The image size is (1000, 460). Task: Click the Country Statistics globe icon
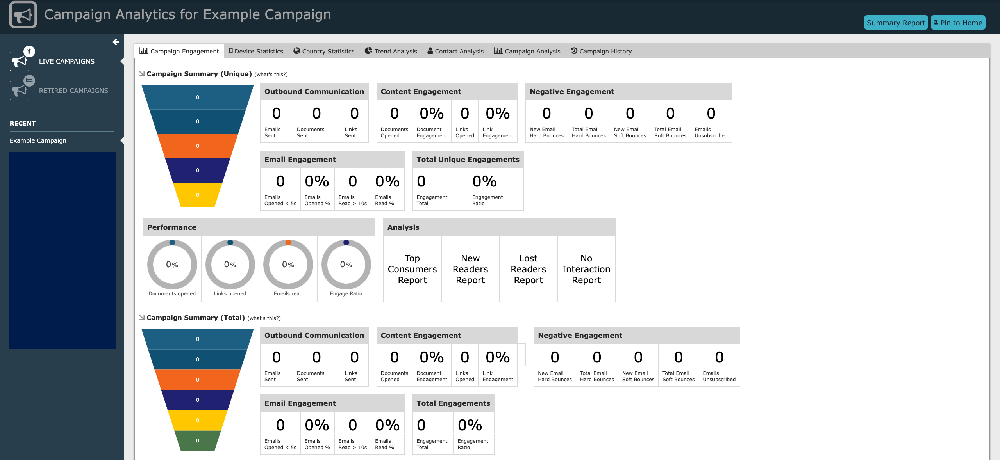[x=297, y=51]
